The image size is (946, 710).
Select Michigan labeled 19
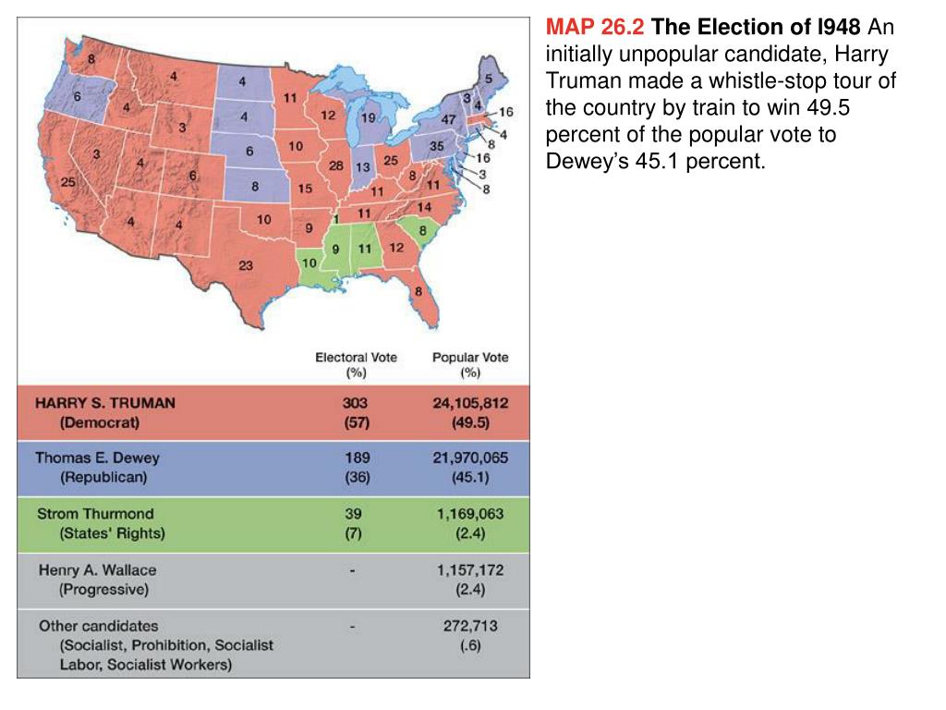point(368,118)
